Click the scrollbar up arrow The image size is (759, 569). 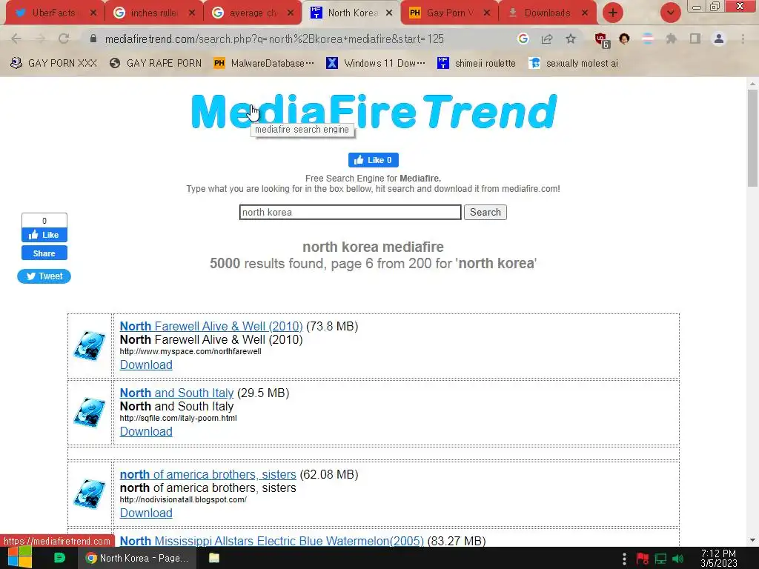coord(752,83)
